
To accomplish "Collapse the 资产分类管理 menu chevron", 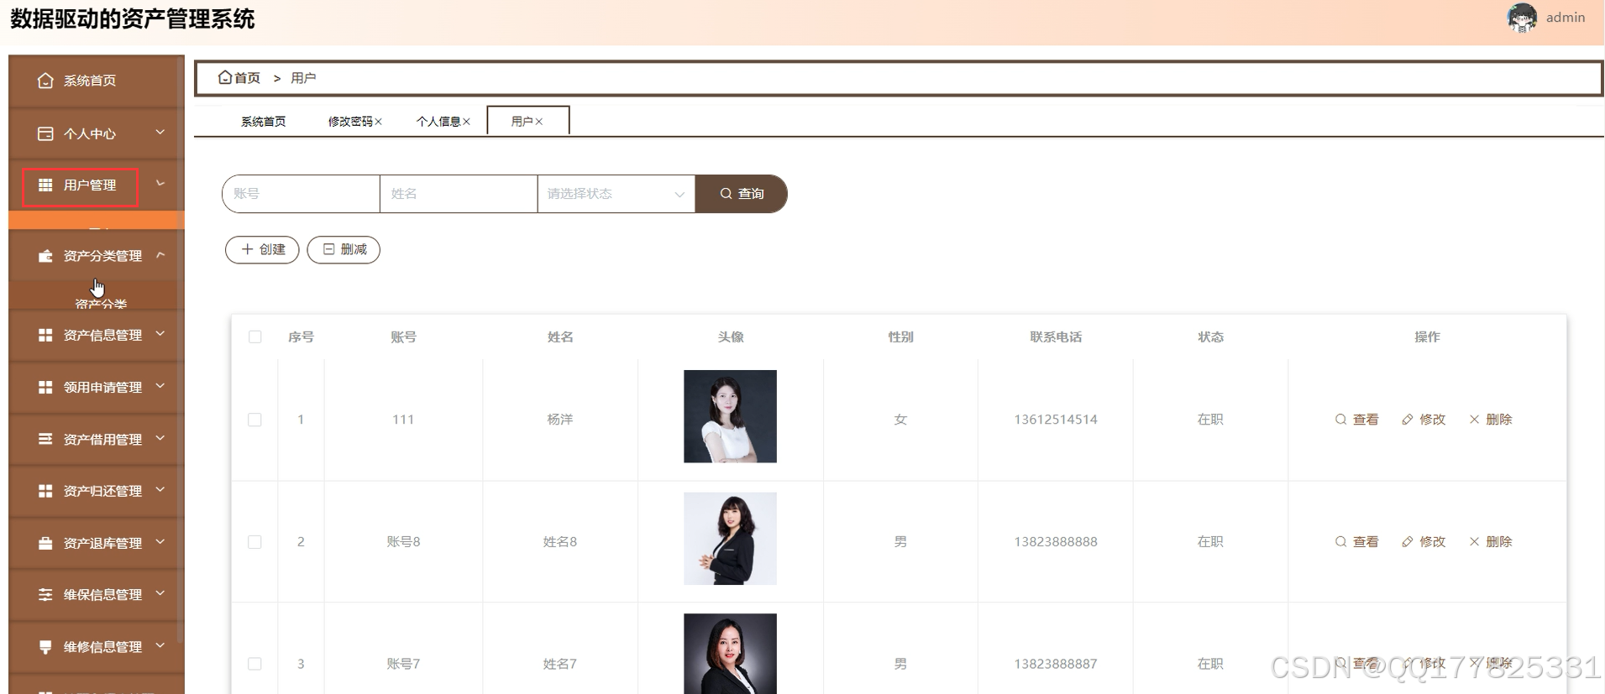I will 160,255.
